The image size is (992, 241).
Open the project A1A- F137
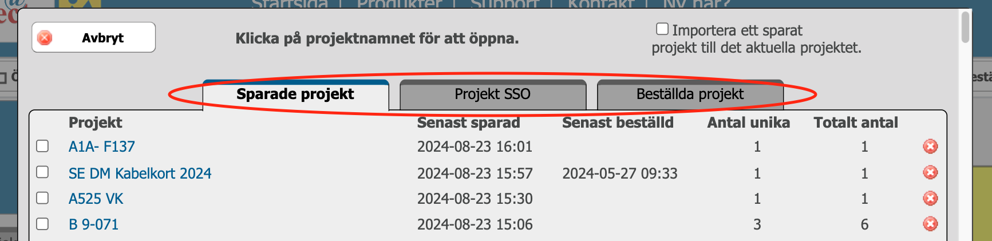click(102, 147)
